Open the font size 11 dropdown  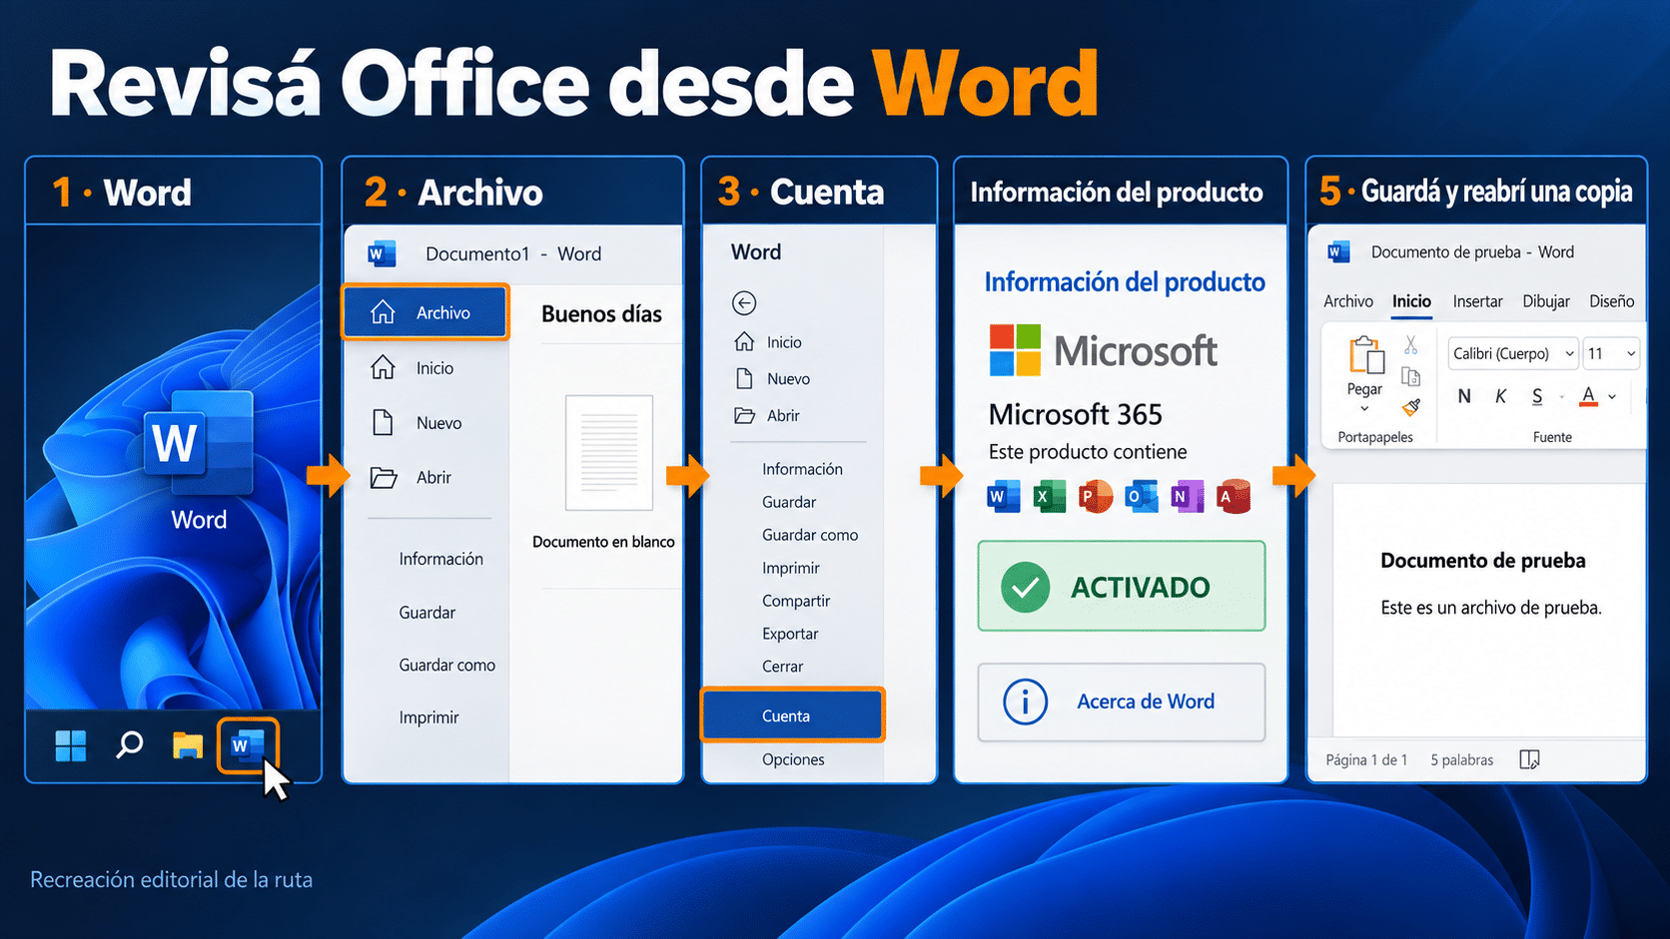(1611, 353)
